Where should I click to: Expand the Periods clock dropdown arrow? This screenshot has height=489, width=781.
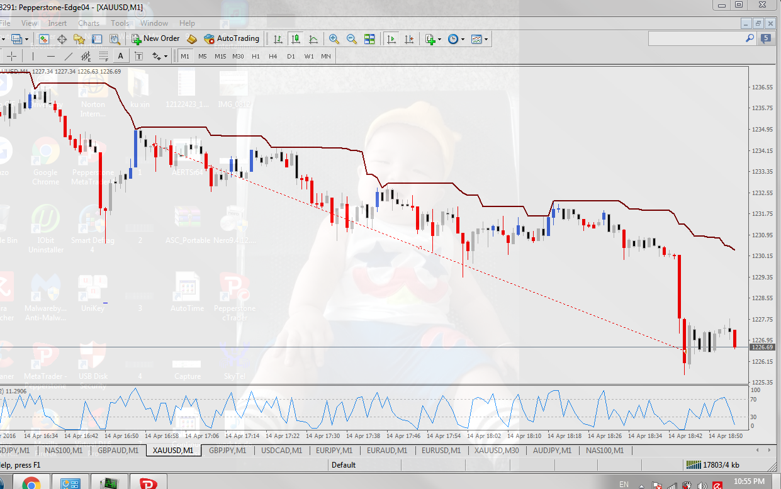point(463,39)
